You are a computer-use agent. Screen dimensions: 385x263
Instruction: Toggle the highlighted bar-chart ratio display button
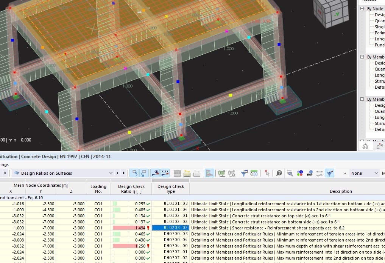coord(209,173)
